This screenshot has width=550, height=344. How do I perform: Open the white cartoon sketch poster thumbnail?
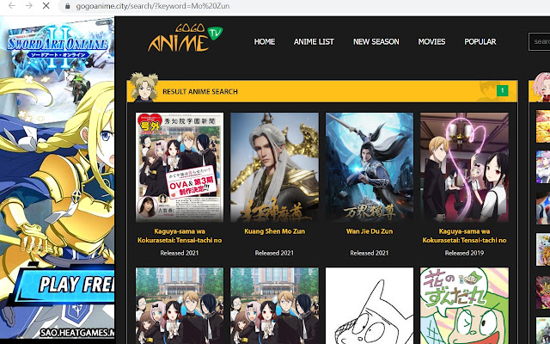tap(370, 306)
